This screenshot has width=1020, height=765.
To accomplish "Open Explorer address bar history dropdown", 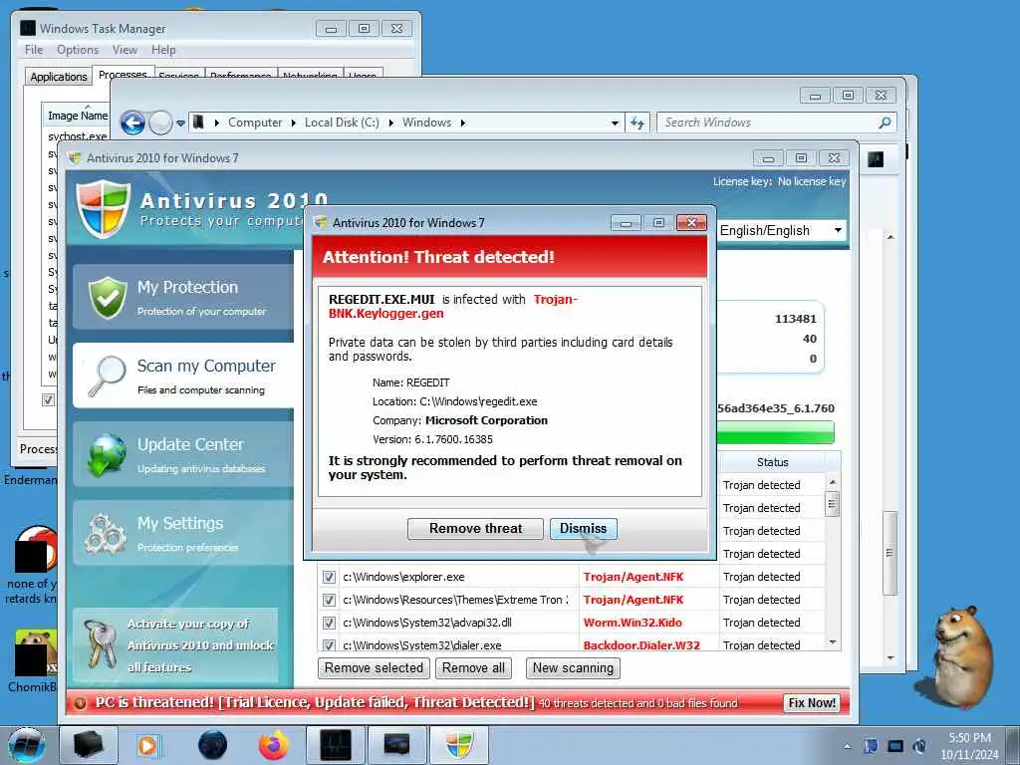I will click(615, 123).
